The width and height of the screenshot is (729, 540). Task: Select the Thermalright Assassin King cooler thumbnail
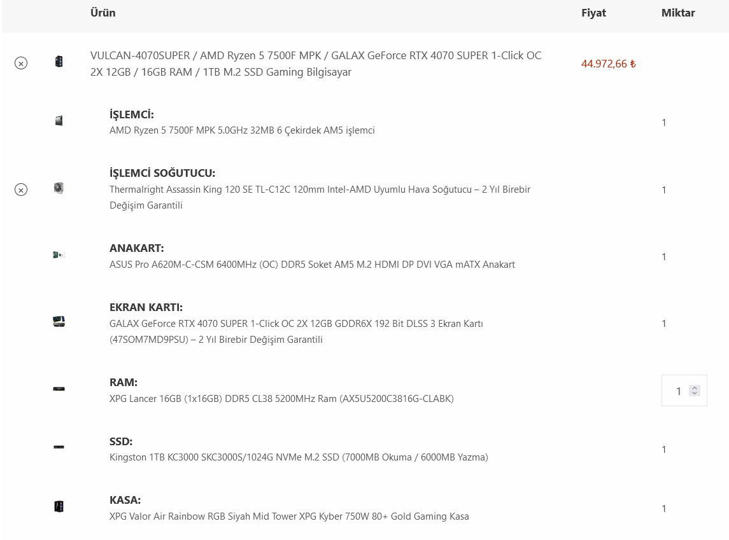click(59, 188)
